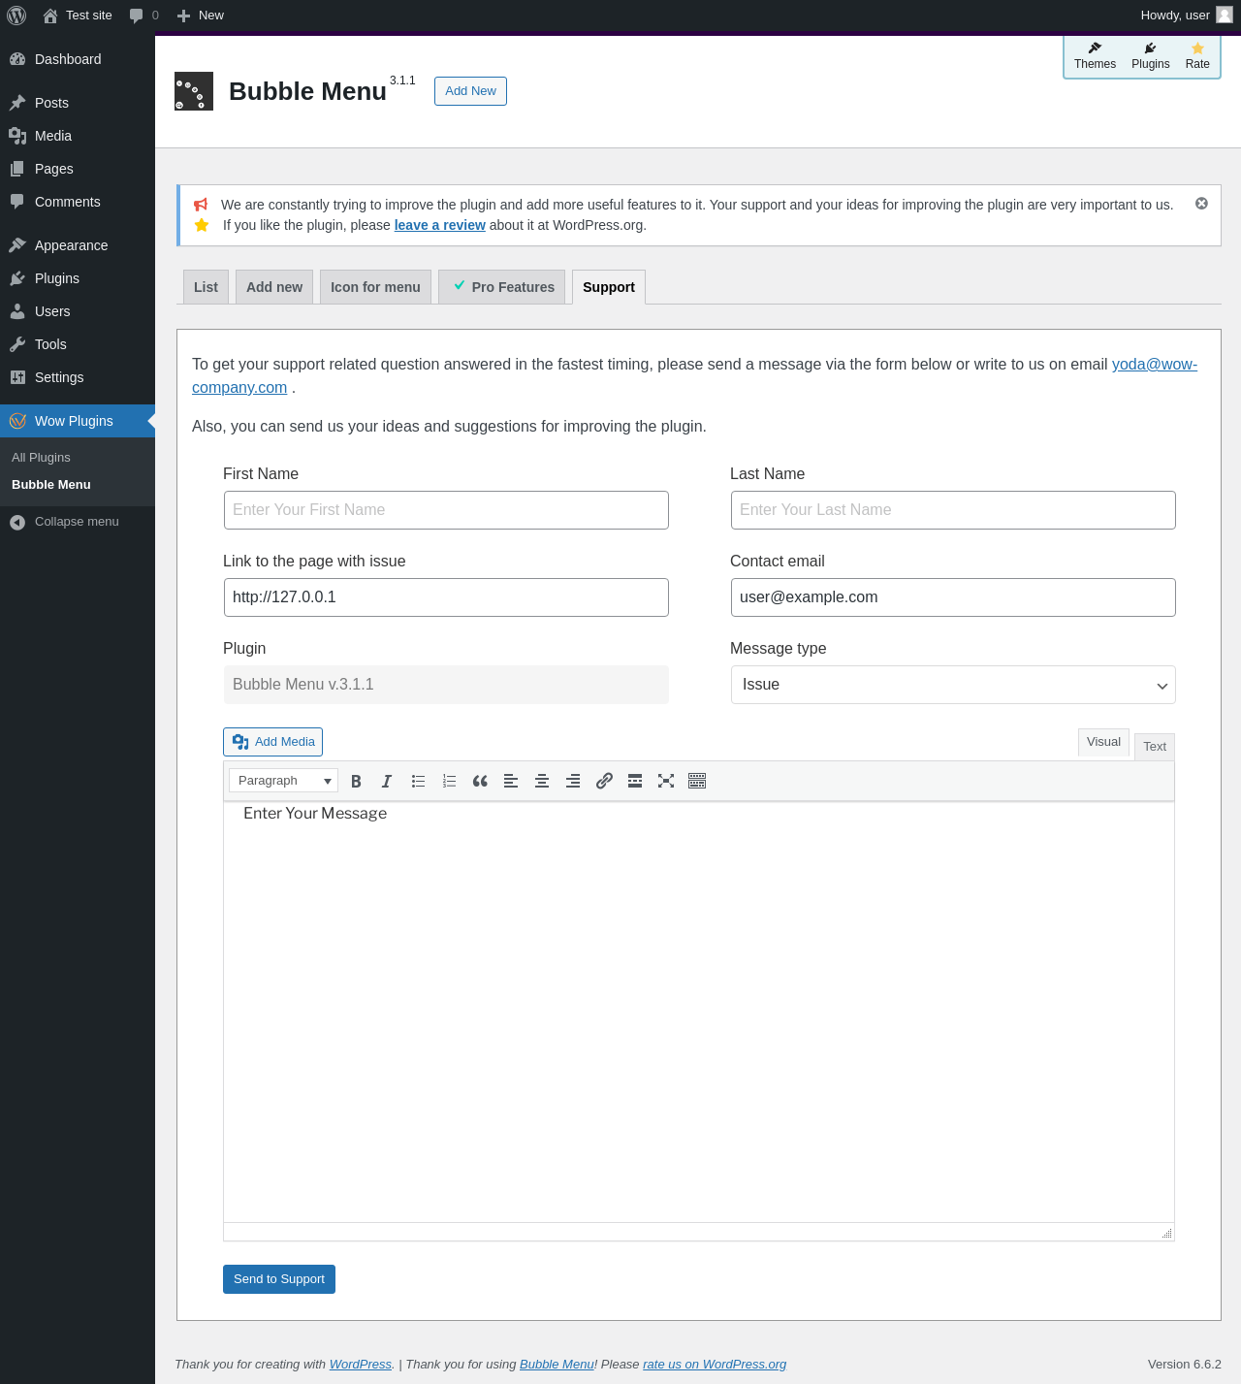Click the Bubble Menu plugin logo

click(194, 91)
